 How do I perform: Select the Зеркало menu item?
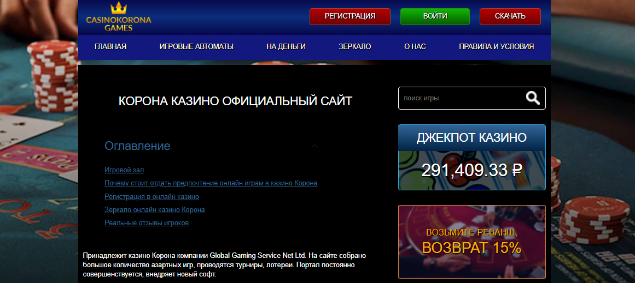(x=355, y=46)
